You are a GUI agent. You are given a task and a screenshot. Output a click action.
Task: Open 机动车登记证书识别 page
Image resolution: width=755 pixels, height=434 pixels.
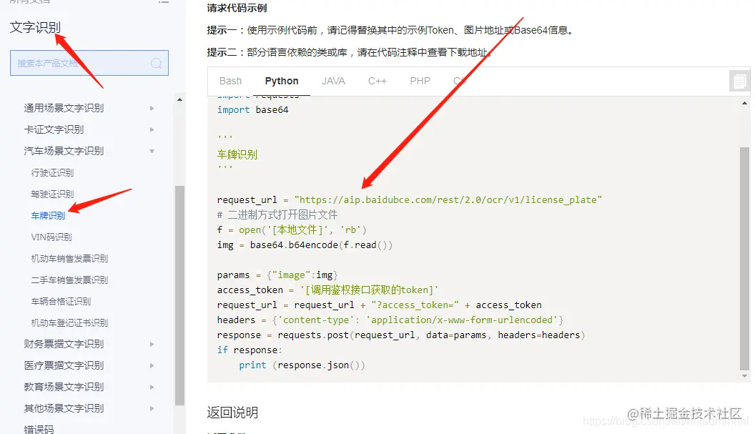pos(69,322)
